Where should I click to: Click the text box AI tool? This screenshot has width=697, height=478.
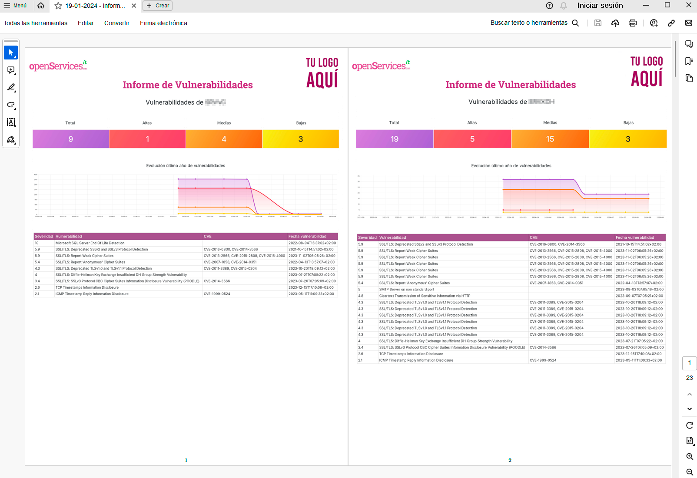pos(11,122)
